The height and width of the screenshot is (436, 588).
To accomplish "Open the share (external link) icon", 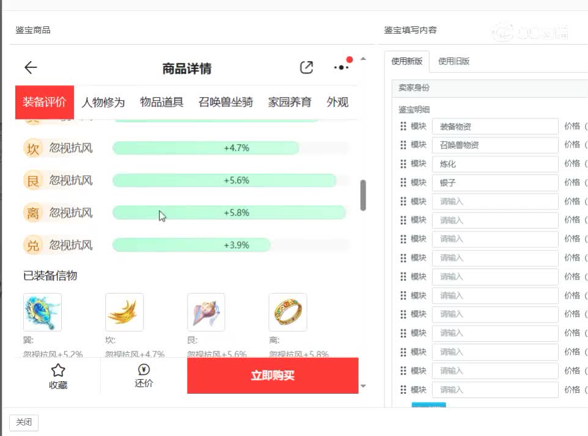I will pos(306,67).
